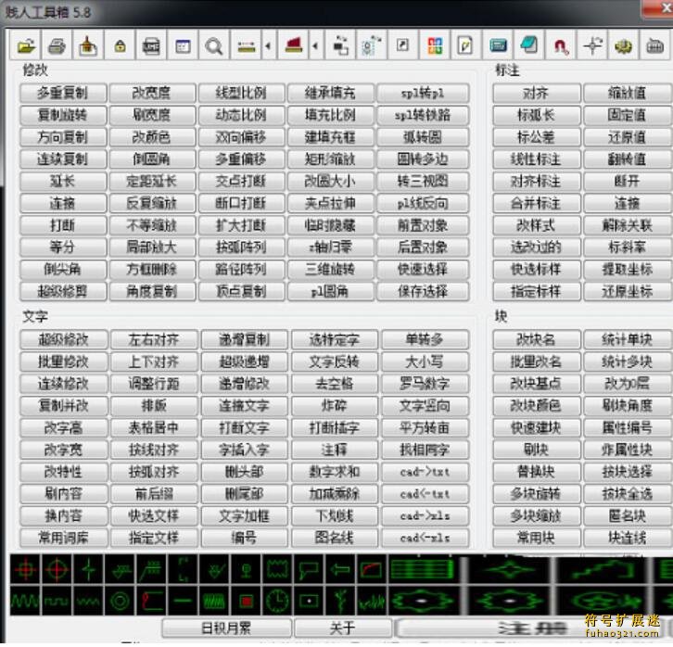Viewport: 673px width, 647px height.
Task: Click the 统计单块 button
Action: click(x=628, y=339)
